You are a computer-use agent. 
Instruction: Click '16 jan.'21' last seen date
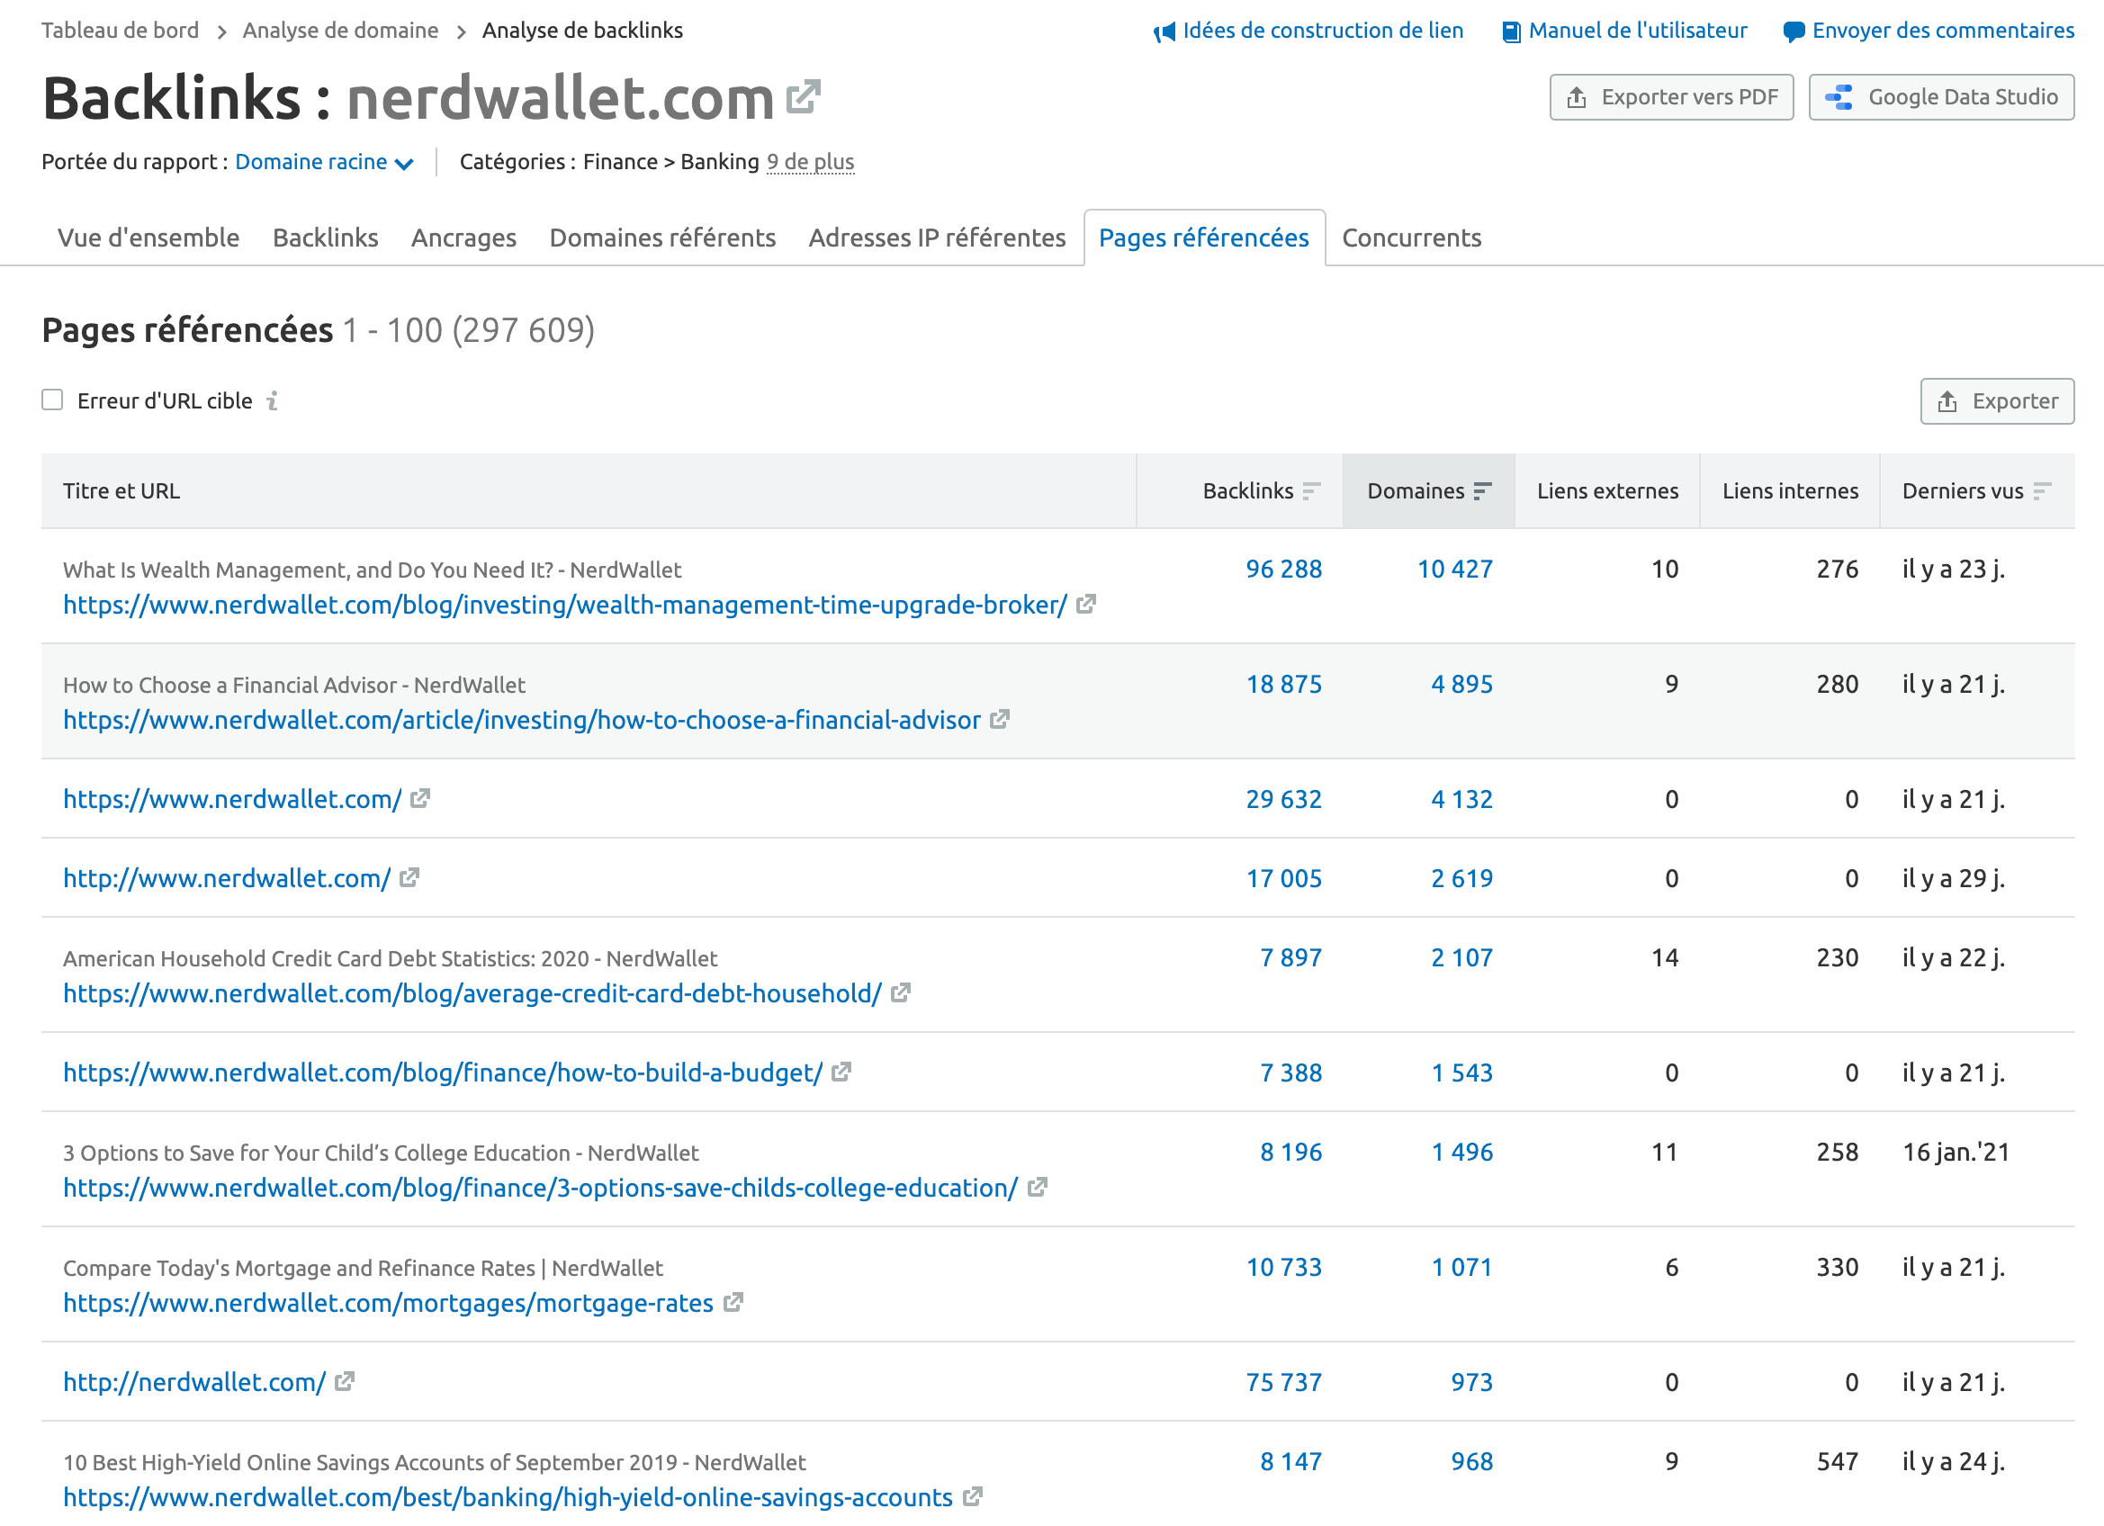click(1956, 1153)
